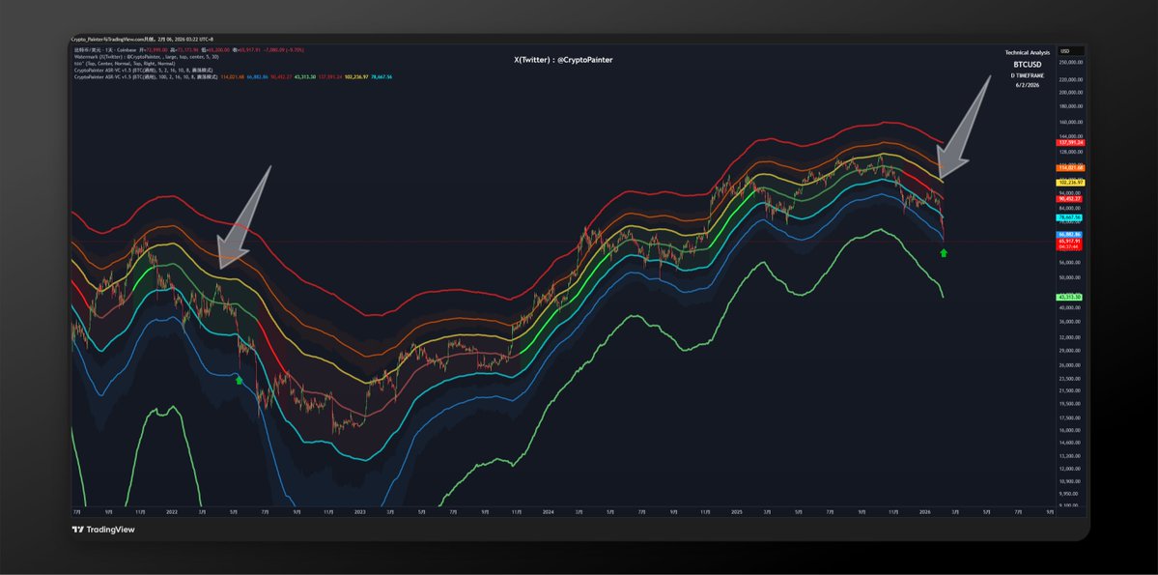Click the 2024 label on time axis

point(549,511)
